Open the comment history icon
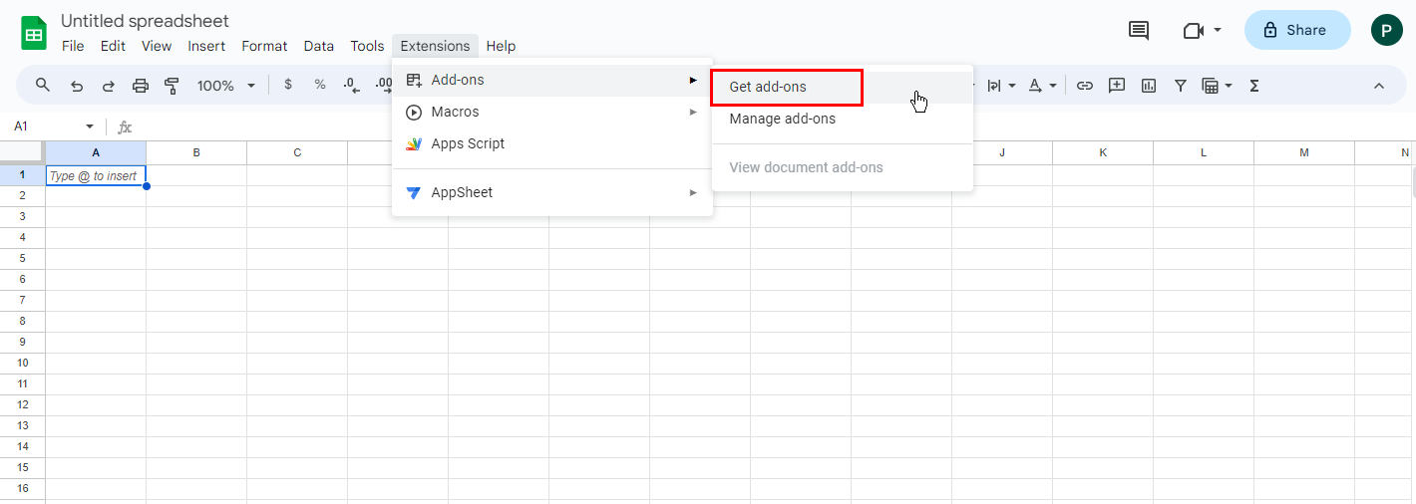This screenshot has width=1416, height=504. pyautogui.click(x=1139, y=30)
